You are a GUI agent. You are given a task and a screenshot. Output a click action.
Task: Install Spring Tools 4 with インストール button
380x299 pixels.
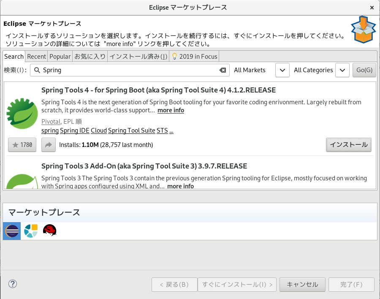pyautogui.click(x=349, y=145)
